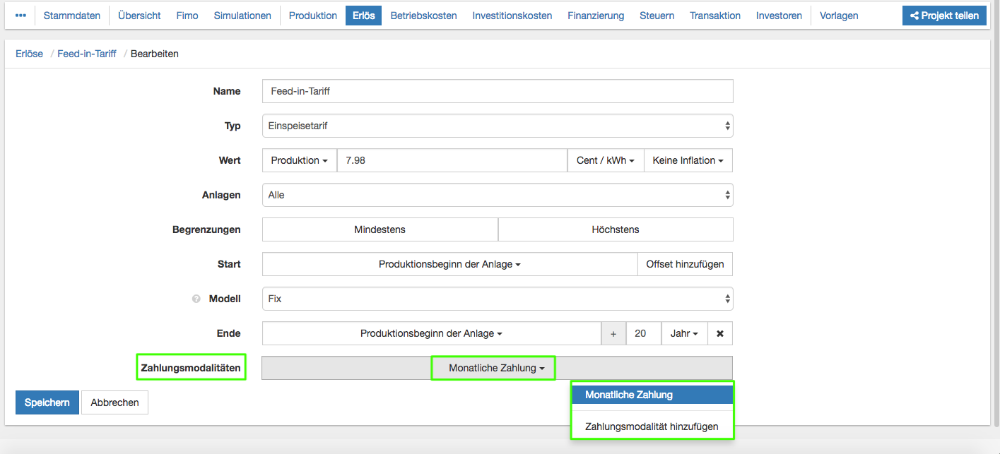Click the help question mark beside Modell

196,299
